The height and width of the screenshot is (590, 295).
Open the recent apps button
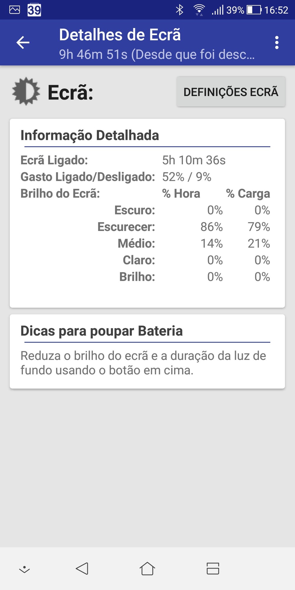(x=213, y=568)
